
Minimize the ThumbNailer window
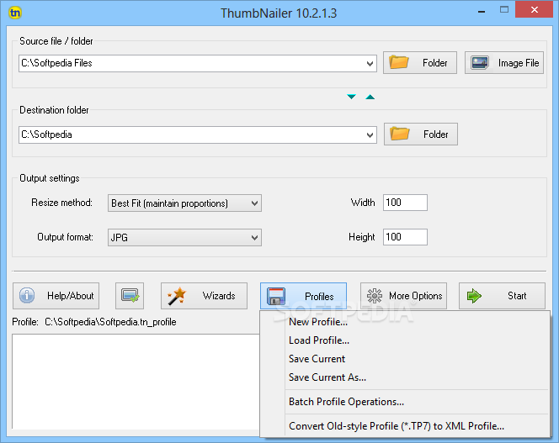coord(482,11)
